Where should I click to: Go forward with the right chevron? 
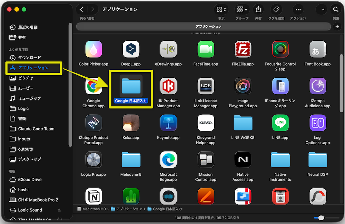[92, 9]
